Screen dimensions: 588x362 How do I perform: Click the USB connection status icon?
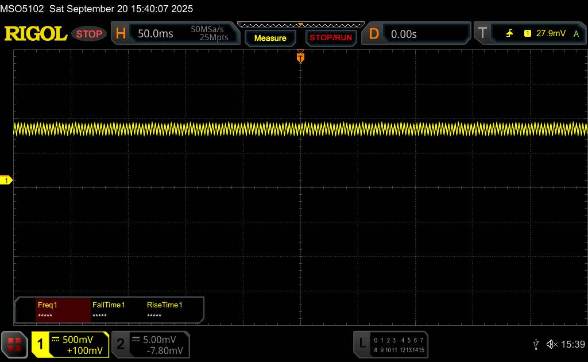pyautogui.click(x=536, y=344)
